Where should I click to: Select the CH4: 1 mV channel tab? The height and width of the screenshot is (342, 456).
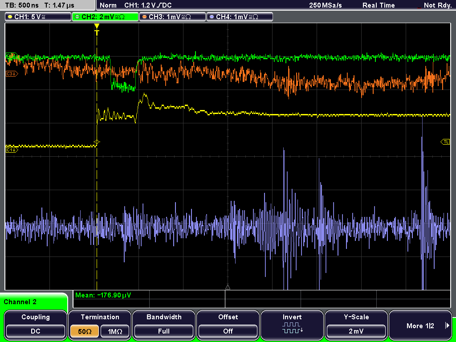240,17
